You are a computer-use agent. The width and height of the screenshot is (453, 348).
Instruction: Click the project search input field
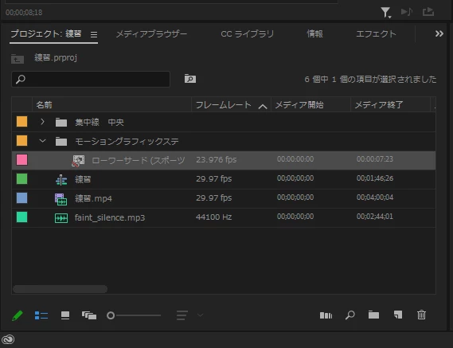[91, 79]
